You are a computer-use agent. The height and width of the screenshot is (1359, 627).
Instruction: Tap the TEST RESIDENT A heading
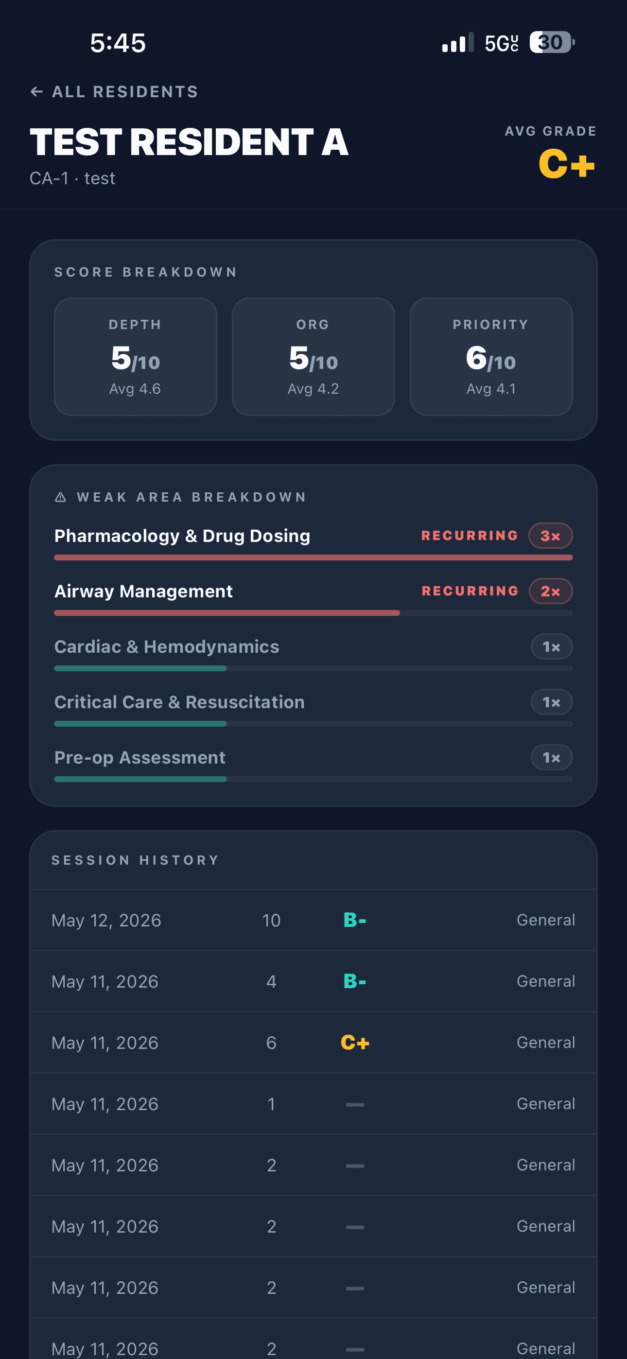pos(189,142)
